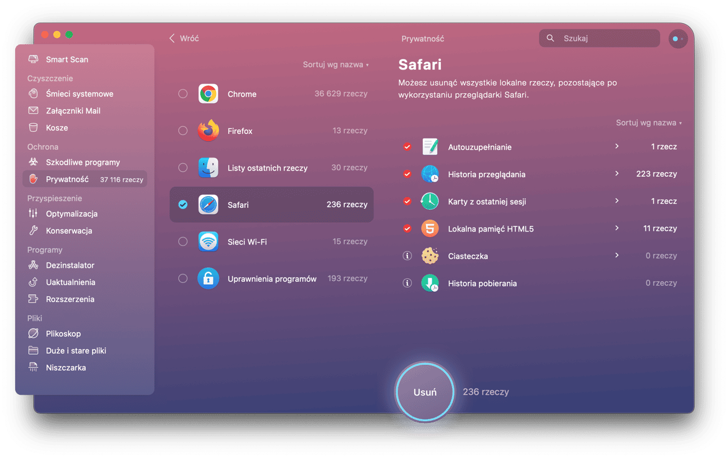This screenshot has width=728, height=458.
Task: Click the 36 629 rzeczy count for Chrome
Action: [341, 94]
